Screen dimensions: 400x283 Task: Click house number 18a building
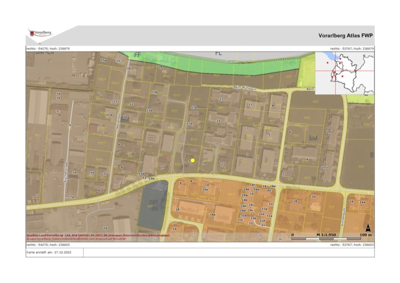[212, 215]
